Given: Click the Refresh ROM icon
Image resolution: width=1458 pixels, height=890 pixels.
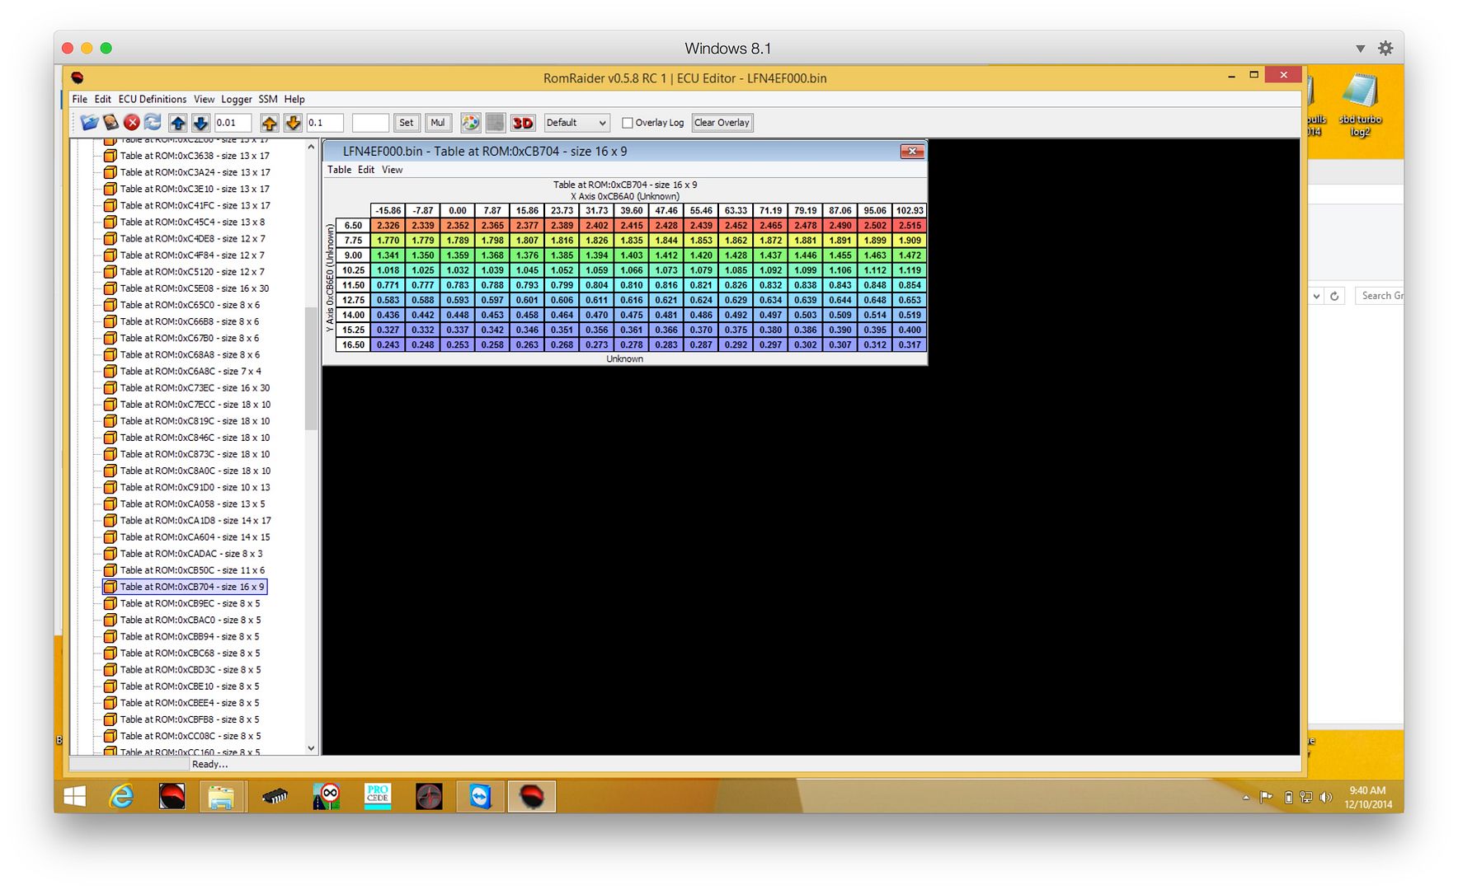Looking at the screenshot, I should [x=153, y=123].
